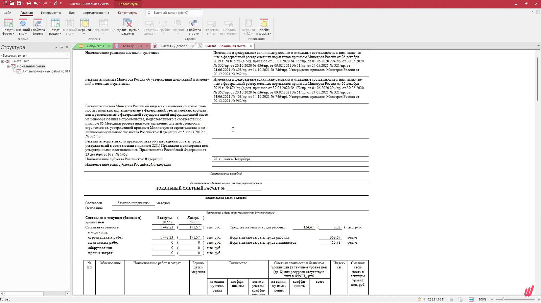Switch to the Документы document tab
Viewport: 541px width, 303px height.
pos(95,46)
